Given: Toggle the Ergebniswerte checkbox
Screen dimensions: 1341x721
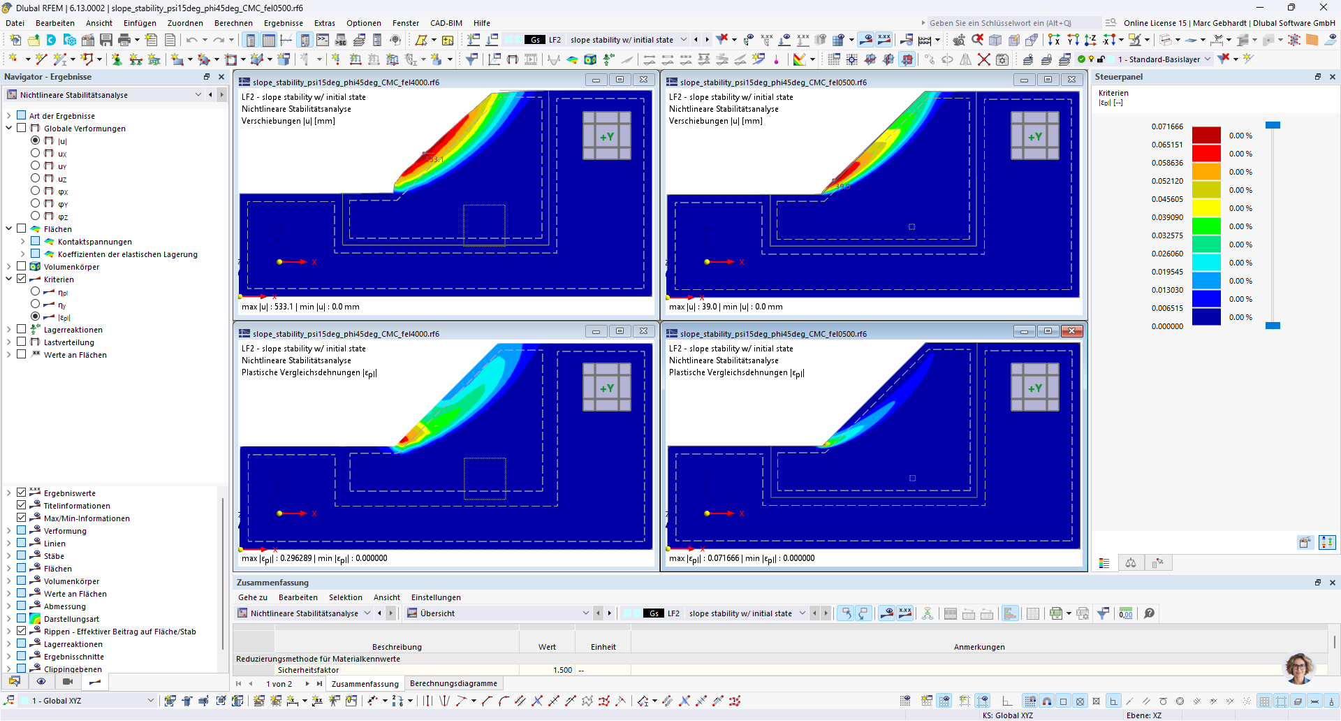Looking at the screenshot, I should tap(22, 493).
